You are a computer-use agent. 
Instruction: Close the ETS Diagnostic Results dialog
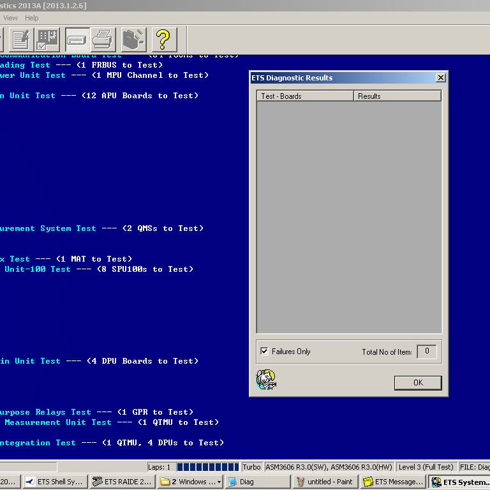(440, 77)
